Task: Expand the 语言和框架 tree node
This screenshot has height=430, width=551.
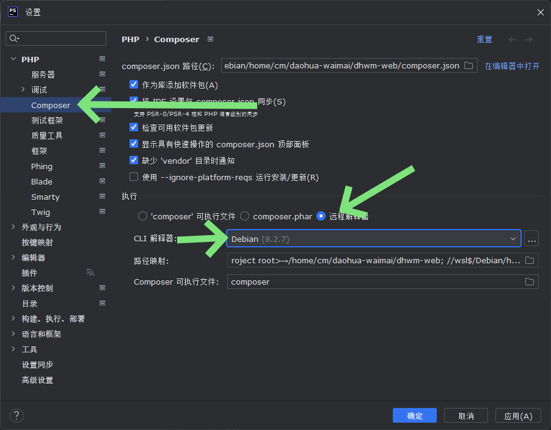Action: point(13,333)
